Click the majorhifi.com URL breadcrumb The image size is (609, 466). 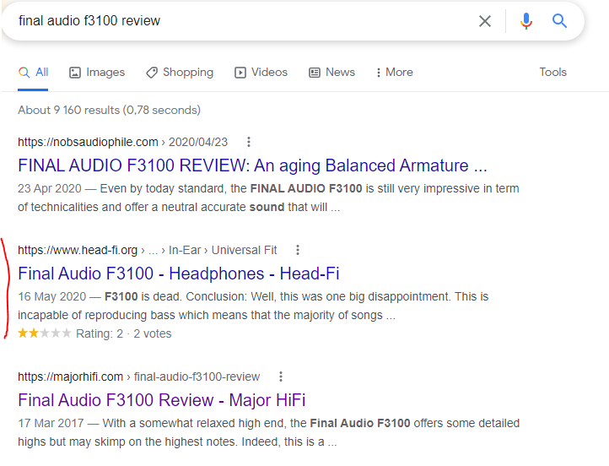(138, 377)
